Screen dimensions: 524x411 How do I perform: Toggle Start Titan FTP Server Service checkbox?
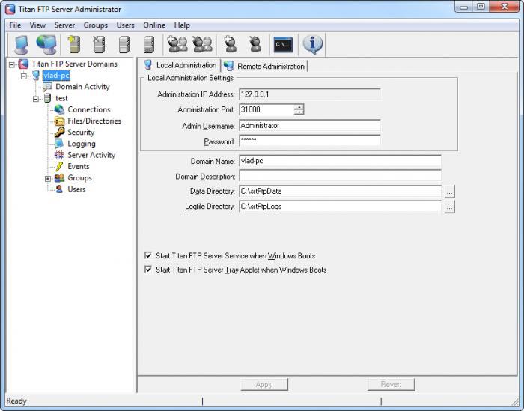(148, 255)
